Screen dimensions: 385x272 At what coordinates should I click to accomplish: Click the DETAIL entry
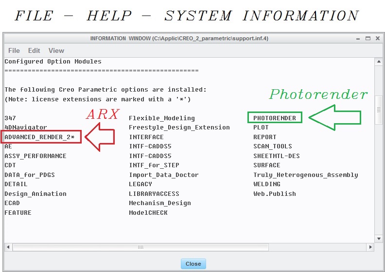click(x=16, y=184)
